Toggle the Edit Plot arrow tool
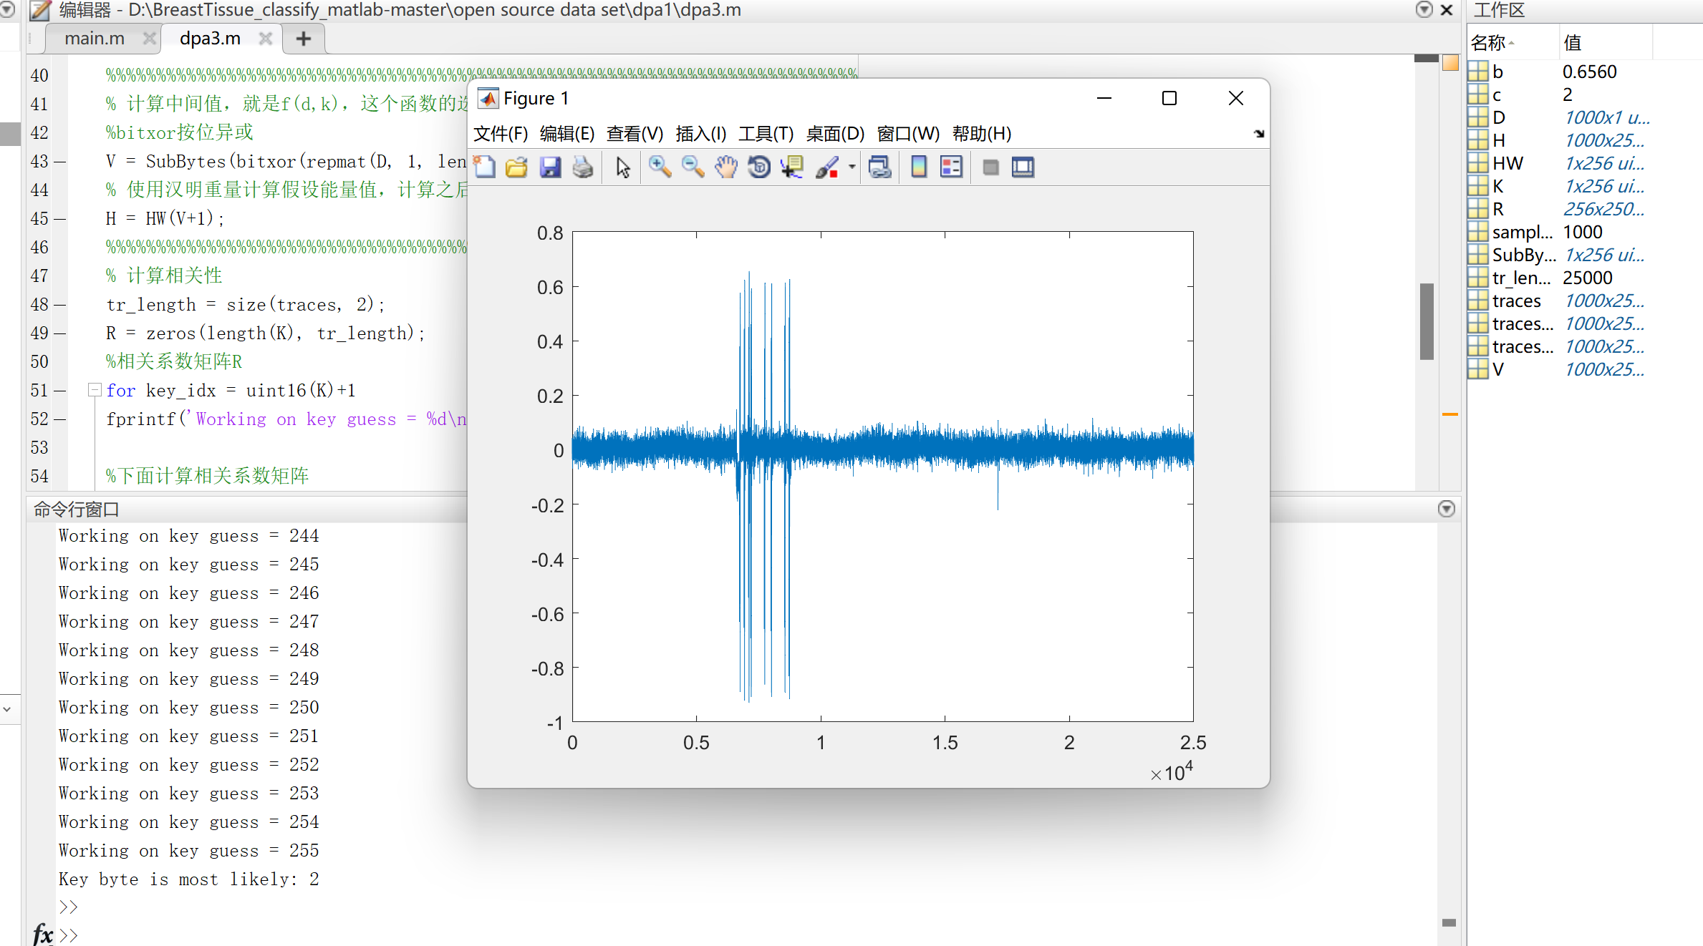Viewport: 1703px width, 946px height. pos(622,167)
